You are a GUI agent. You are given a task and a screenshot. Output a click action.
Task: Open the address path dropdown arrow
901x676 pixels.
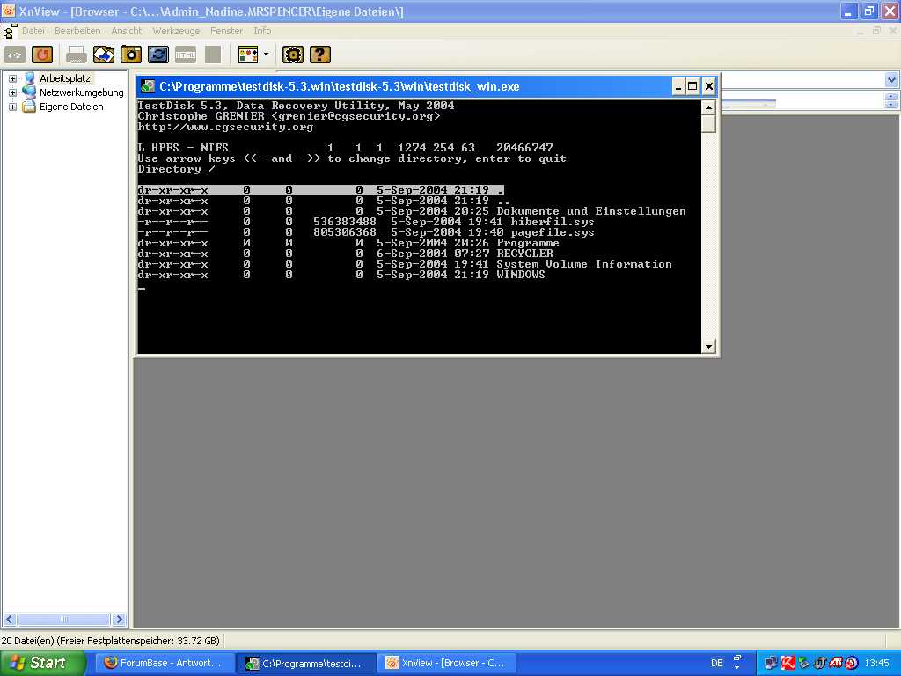(x=891, y=80)
